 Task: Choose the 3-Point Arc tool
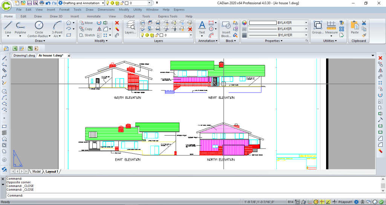point(57,25)
